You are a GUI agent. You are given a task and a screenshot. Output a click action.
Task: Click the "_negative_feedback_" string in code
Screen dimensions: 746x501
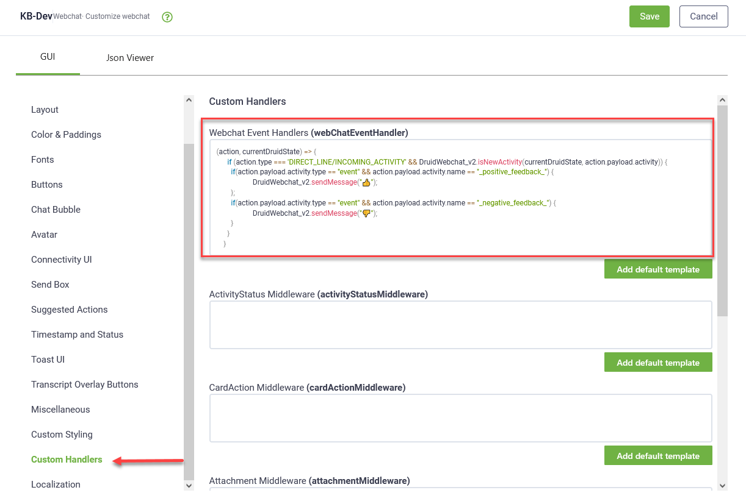coord(513,203)
